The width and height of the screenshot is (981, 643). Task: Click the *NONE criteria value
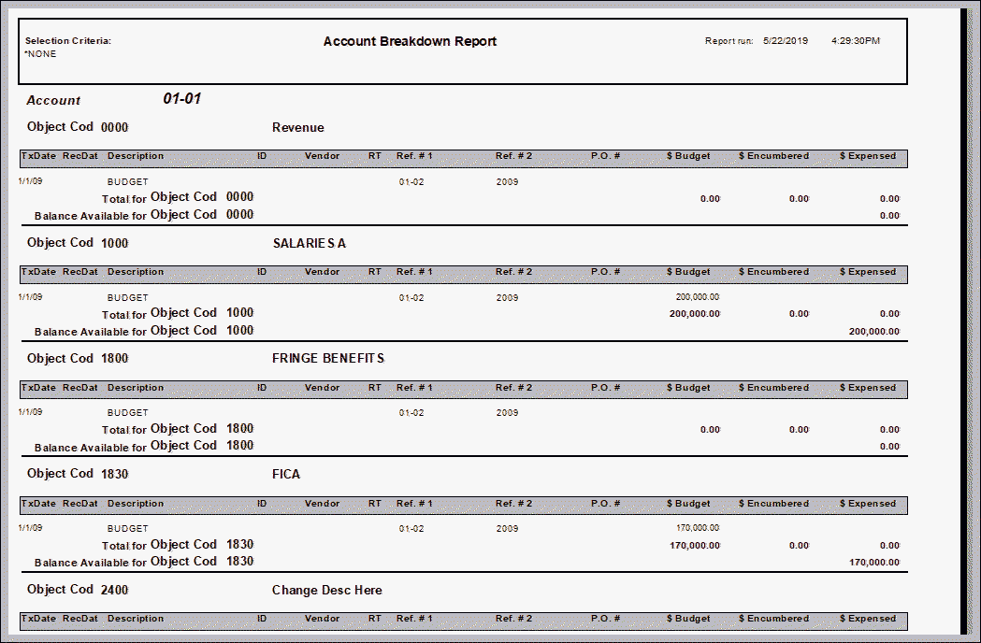coord(40,54)
